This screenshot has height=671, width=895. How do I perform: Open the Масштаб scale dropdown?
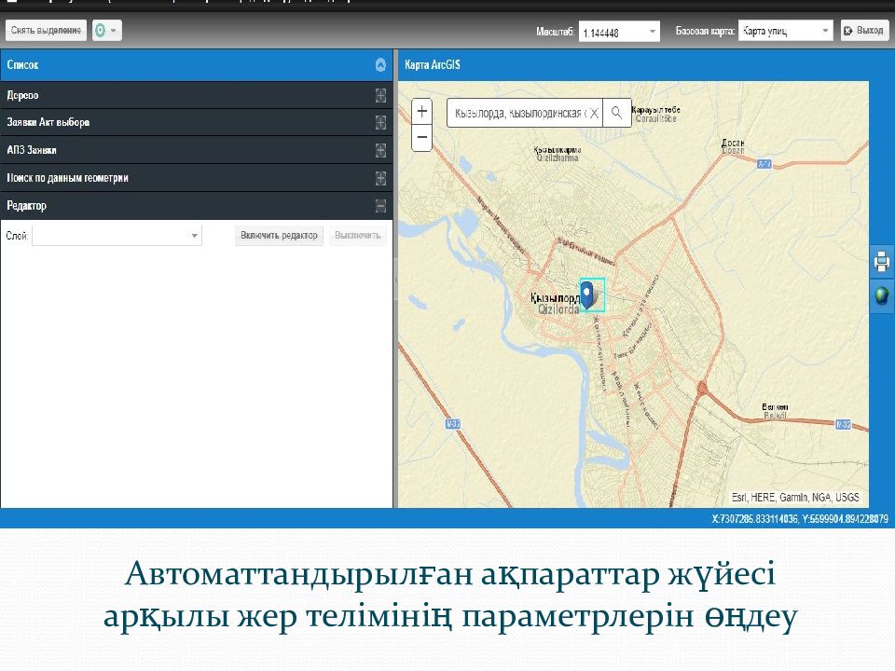point(653,32)
